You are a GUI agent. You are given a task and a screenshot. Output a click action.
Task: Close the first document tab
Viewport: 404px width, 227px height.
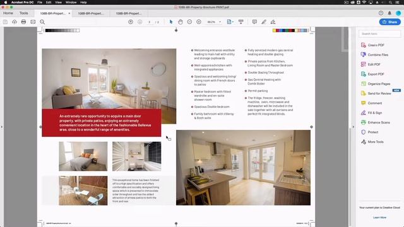[x=69, y=13]
